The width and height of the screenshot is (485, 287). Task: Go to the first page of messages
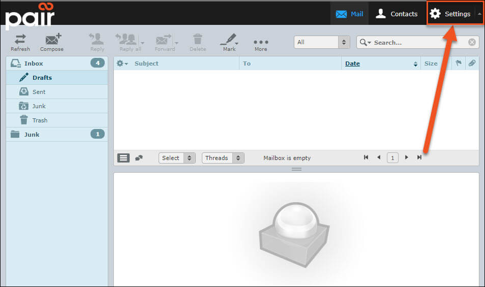(366, 157)
